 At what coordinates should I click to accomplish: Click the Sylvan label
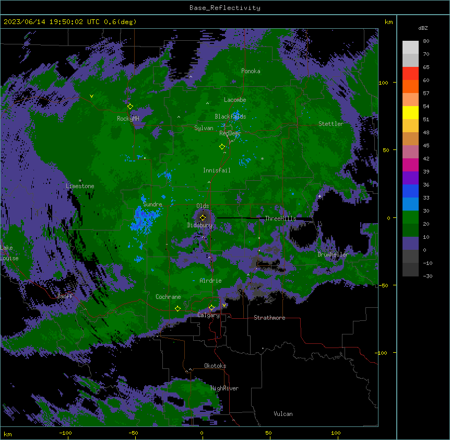point(204,128)
